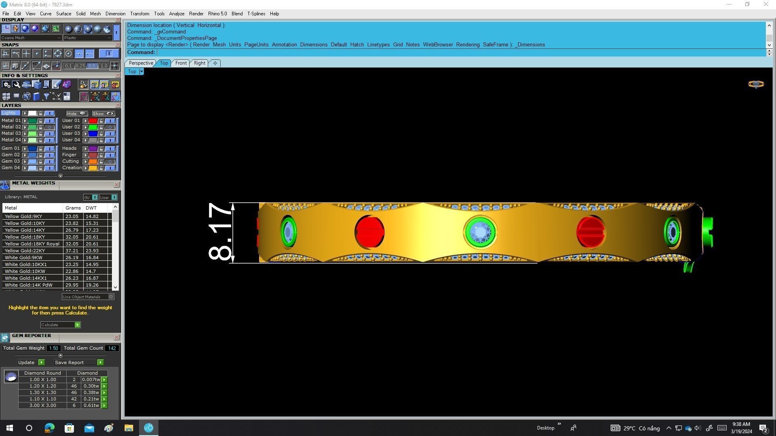Click the notes pencil icon in Info & Settings
Screen dimensions: 776x436
[56, 85]
